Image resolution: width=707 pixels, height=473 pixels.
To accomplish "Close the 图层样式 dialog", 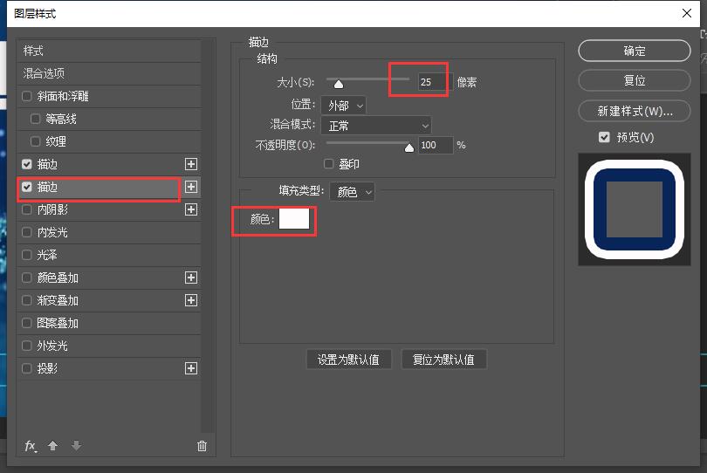I will [x=687, y=13].
